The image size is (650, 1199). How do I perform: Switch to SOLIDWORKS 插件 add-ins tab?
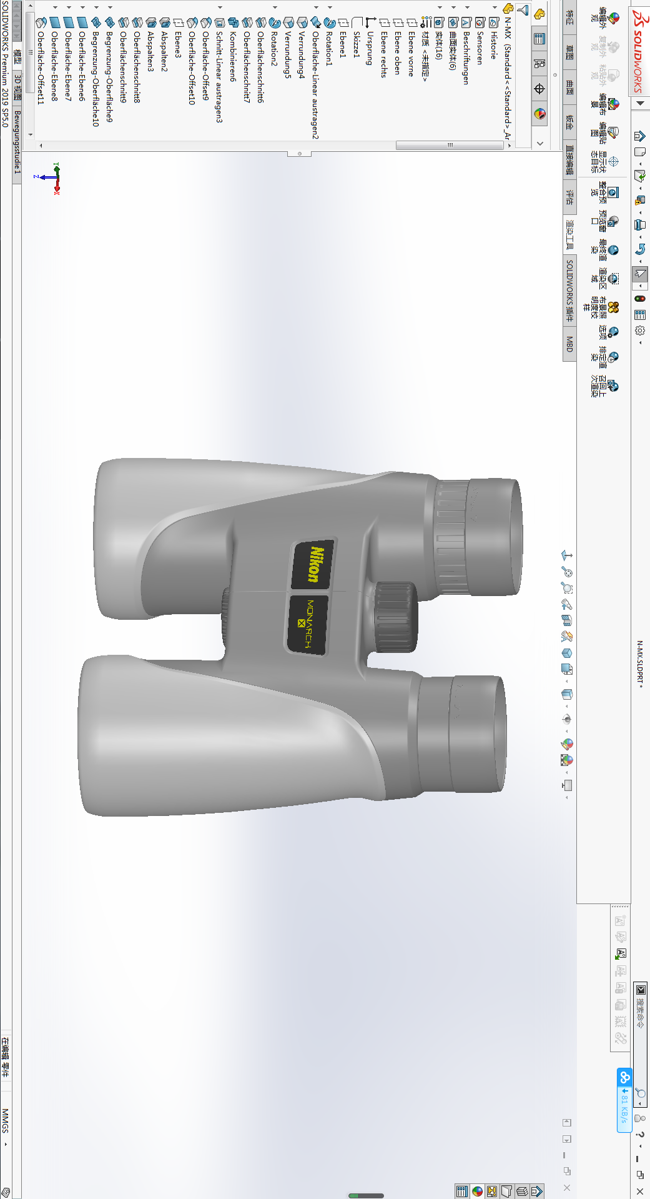(x=569, y=291)
